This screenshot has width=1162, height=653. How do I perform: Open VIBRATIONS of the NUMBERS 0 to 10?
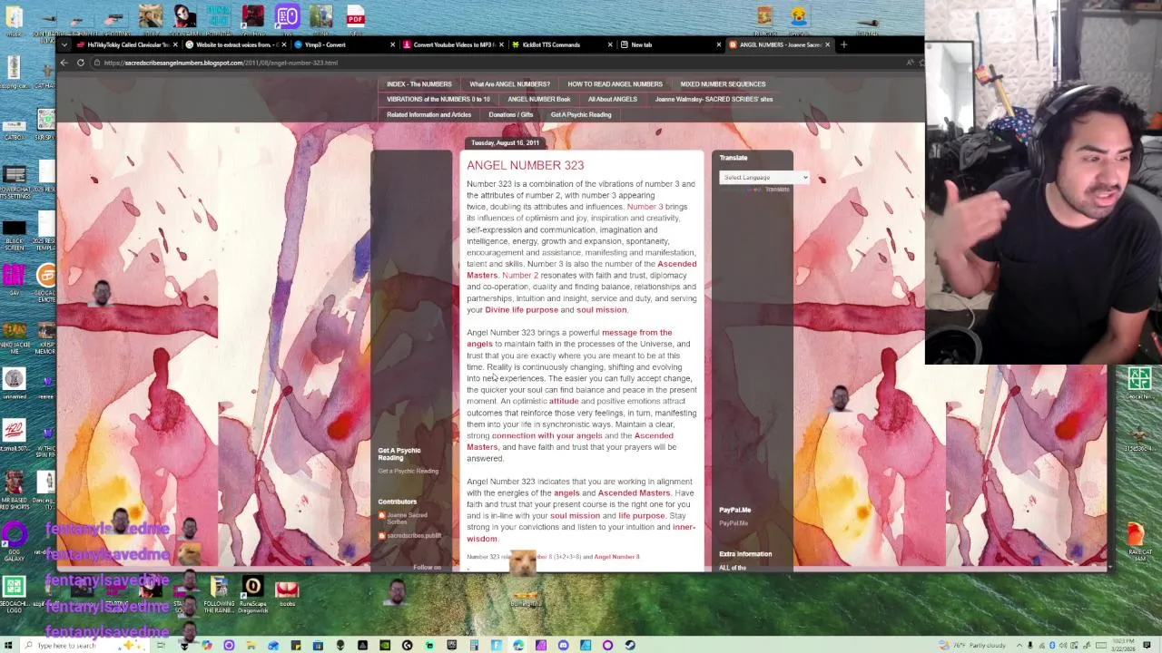click(x=438, y=99)
